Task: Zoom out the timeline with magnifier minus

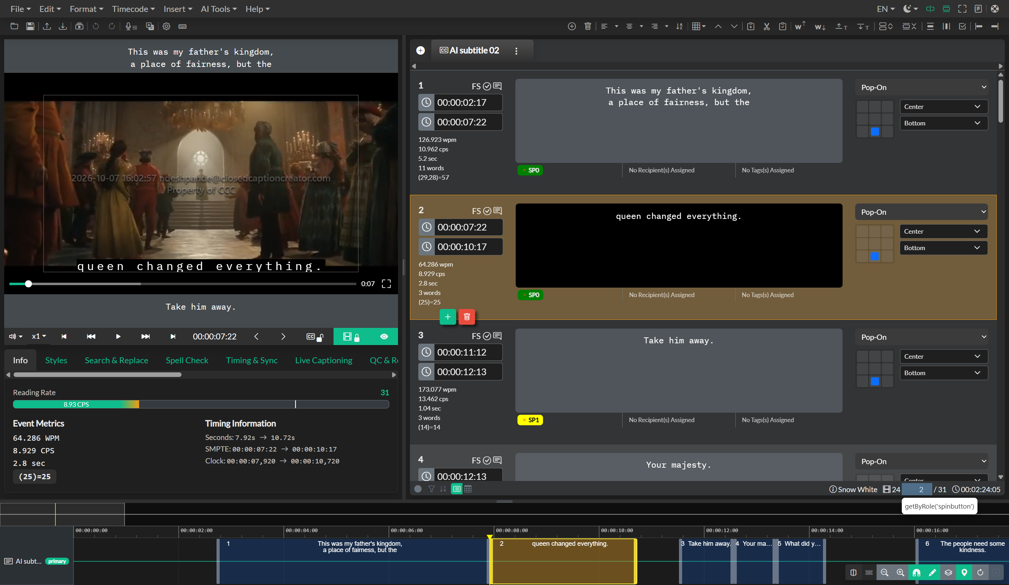Action: tap(885, 573)
